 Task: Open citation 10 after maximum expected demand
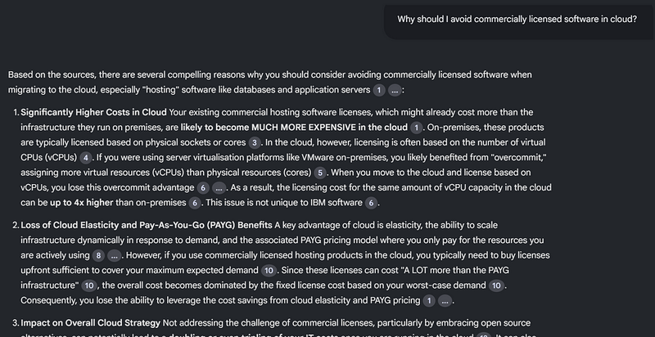269,271
